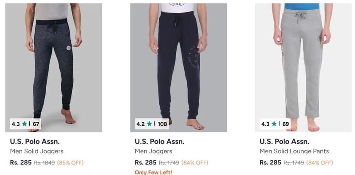Open the navy Men Joggers product image
This screenshot has width=355, height=175.
(178, 67)
